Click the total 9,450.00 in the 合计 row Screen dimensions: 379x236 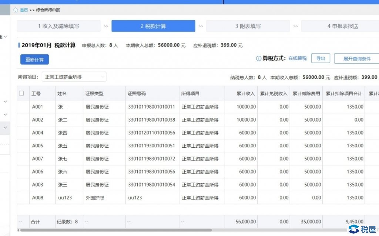click(354, 222)
